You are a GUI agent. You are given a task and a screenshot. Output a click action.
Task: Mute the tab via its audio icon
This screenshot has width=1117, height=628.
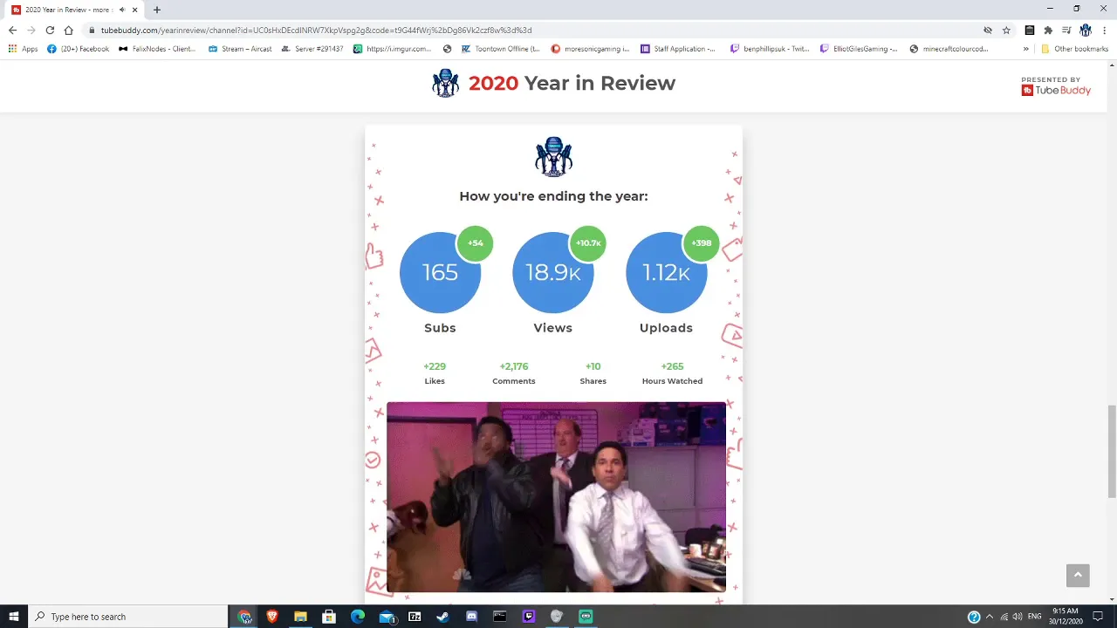[x=122, y=10]
